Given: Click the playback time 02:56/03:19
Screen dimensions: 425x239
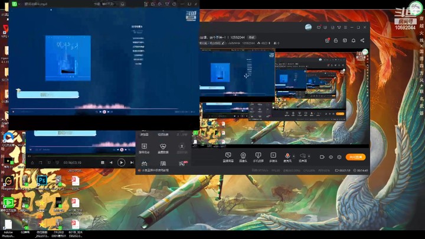Looking at the screenshot, I should coord(73,163).
